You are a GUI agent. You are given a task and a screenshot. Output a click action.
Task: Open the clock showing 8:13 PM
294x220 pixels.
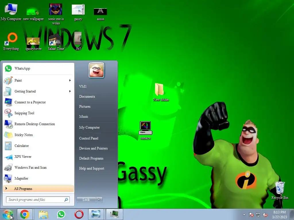pyautogui.click(x=279, y=215)
